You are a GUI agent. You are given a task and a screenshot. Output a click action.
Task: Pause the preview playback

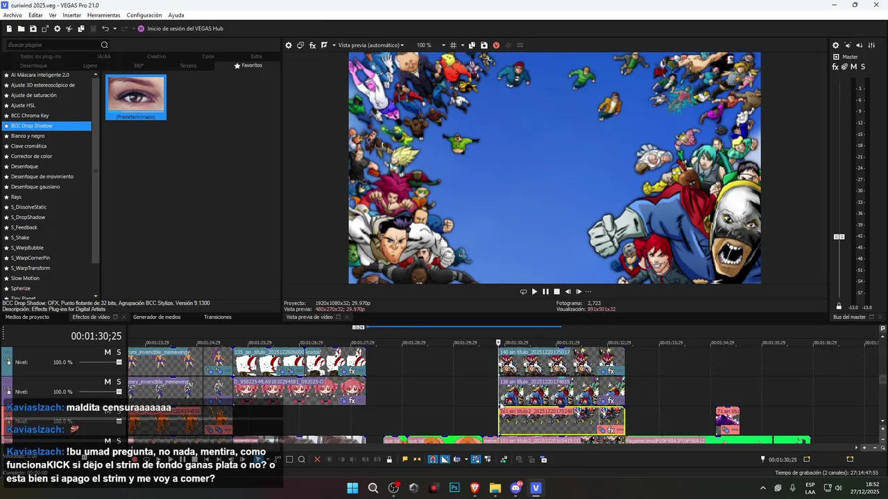coord(545,292)
